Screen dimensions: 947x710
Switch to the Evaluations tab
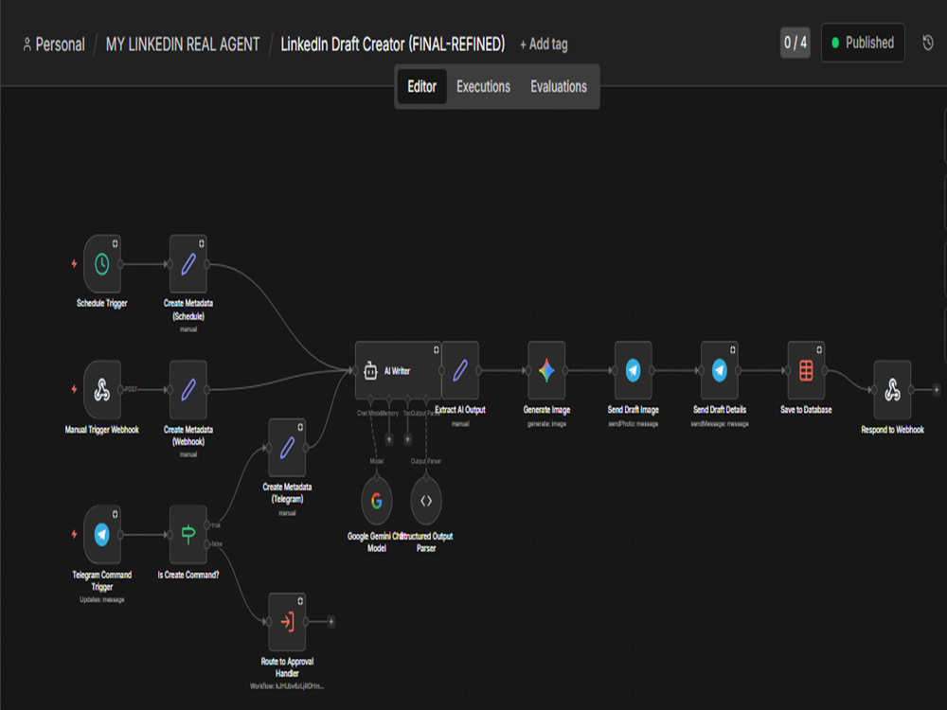tap(559, 86)
